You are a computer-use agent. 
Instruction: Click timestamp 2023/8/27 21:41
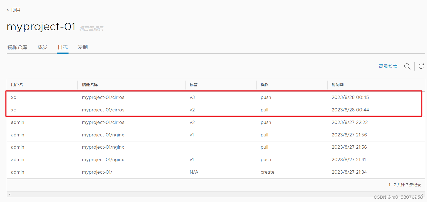coord(349,160)
